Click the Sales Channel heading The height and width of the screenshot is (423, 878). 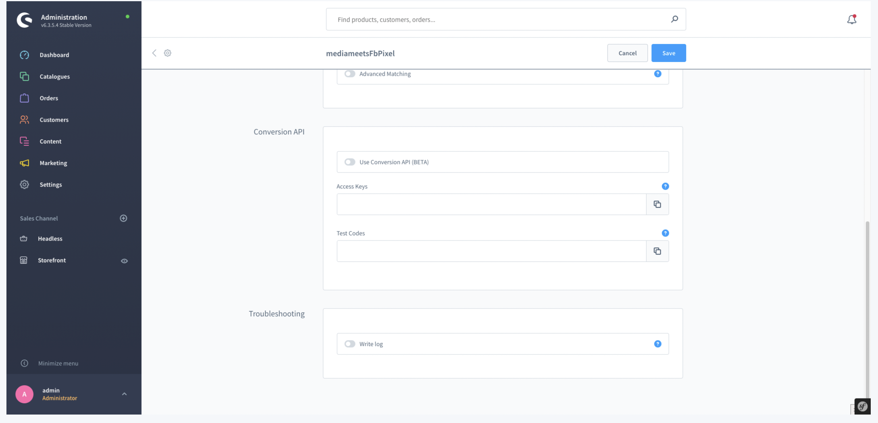39,218
